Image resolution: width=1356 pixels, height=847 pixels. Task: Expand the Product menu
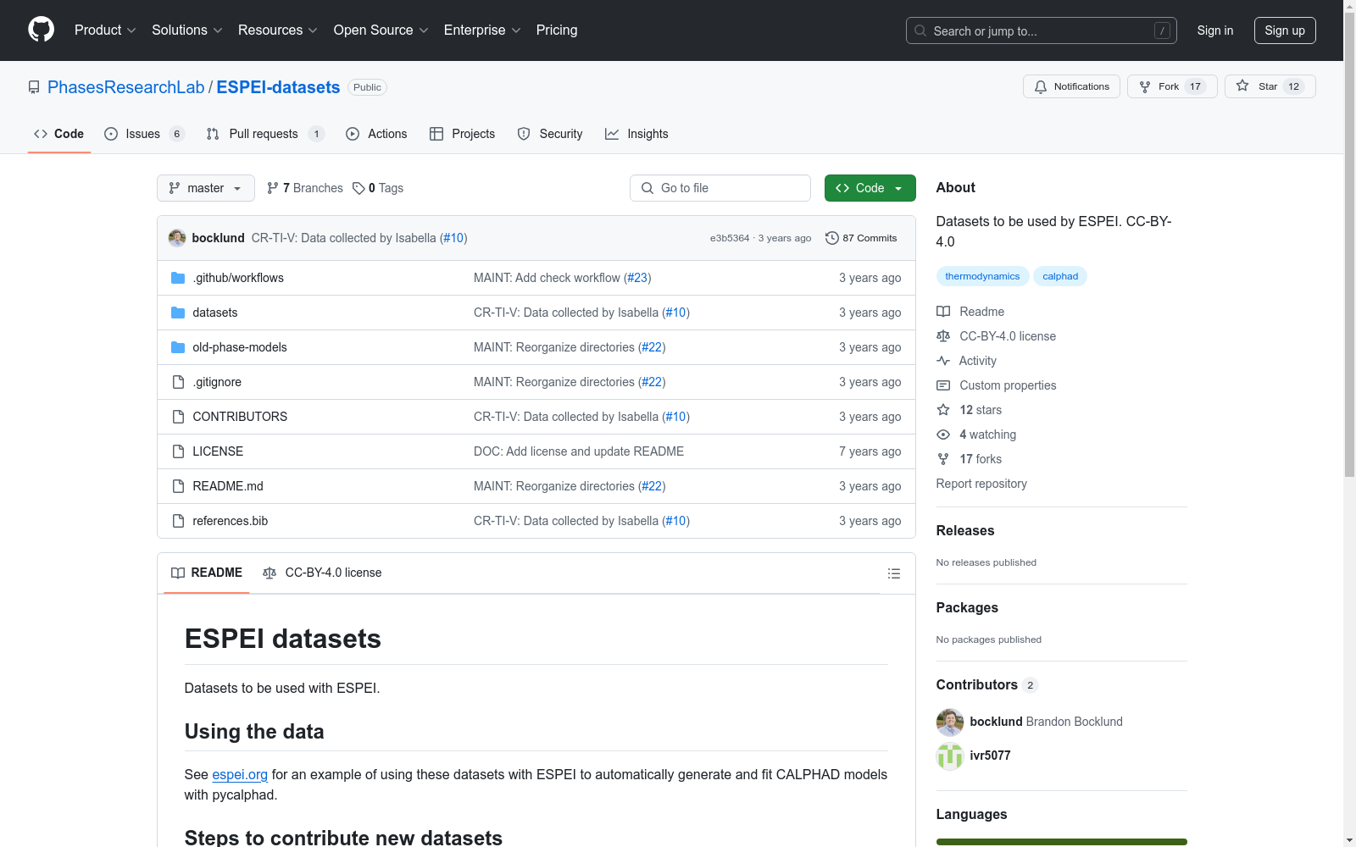105,30
